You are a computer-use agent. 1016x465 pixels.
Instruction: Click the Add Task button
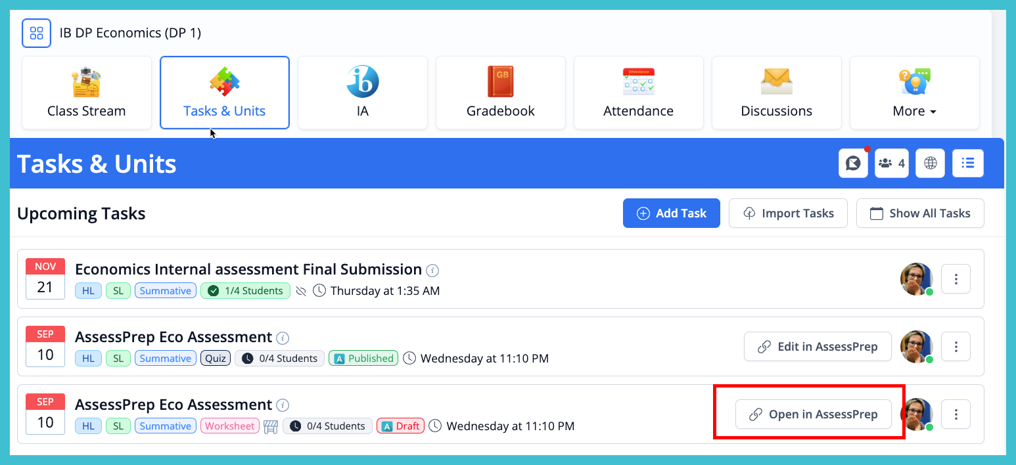(671, 213)
